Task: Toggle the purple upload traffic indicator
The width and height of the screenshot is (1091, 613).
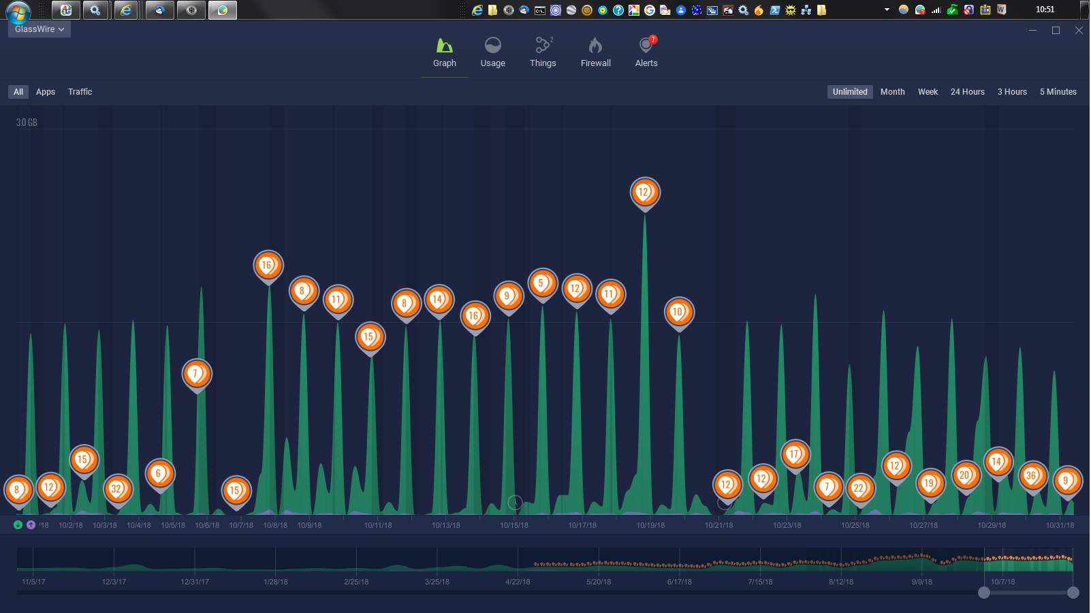Action: [31, 524]
